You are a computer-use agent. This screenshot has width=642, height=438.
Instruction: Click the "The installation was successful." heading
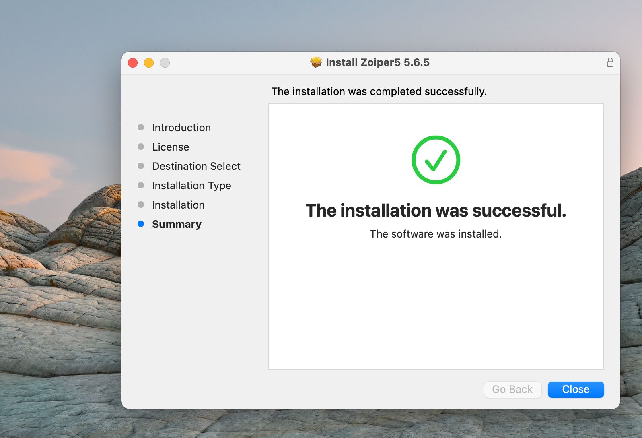coord(436,211)
